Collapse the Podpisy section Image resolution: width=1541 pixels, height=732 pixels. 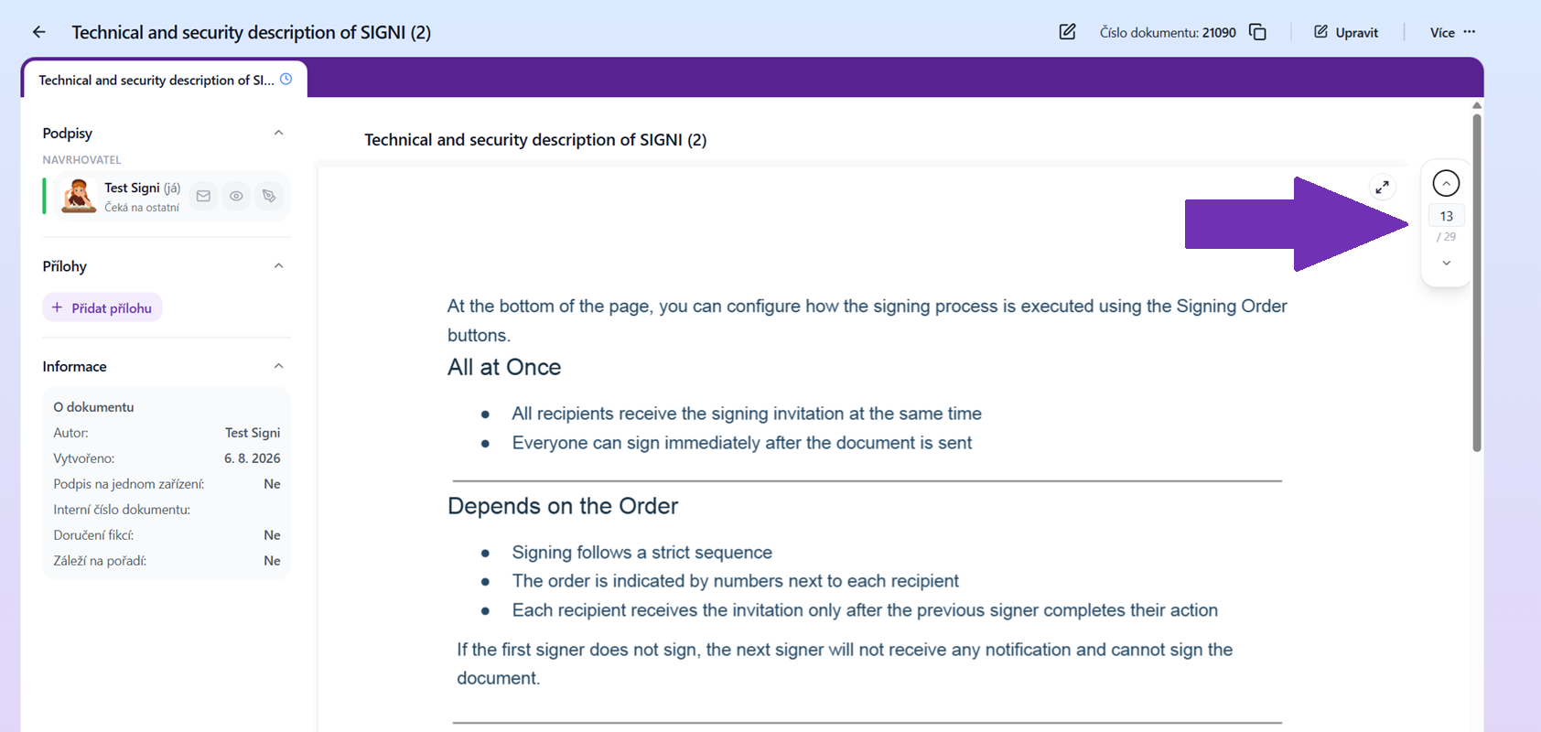(x=279, y=133)
